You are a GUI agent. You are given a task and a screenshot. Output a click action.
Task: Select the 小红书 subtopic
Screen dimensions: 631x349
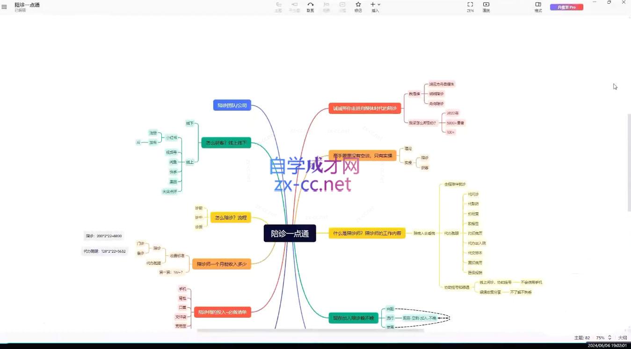pos(171,138)
